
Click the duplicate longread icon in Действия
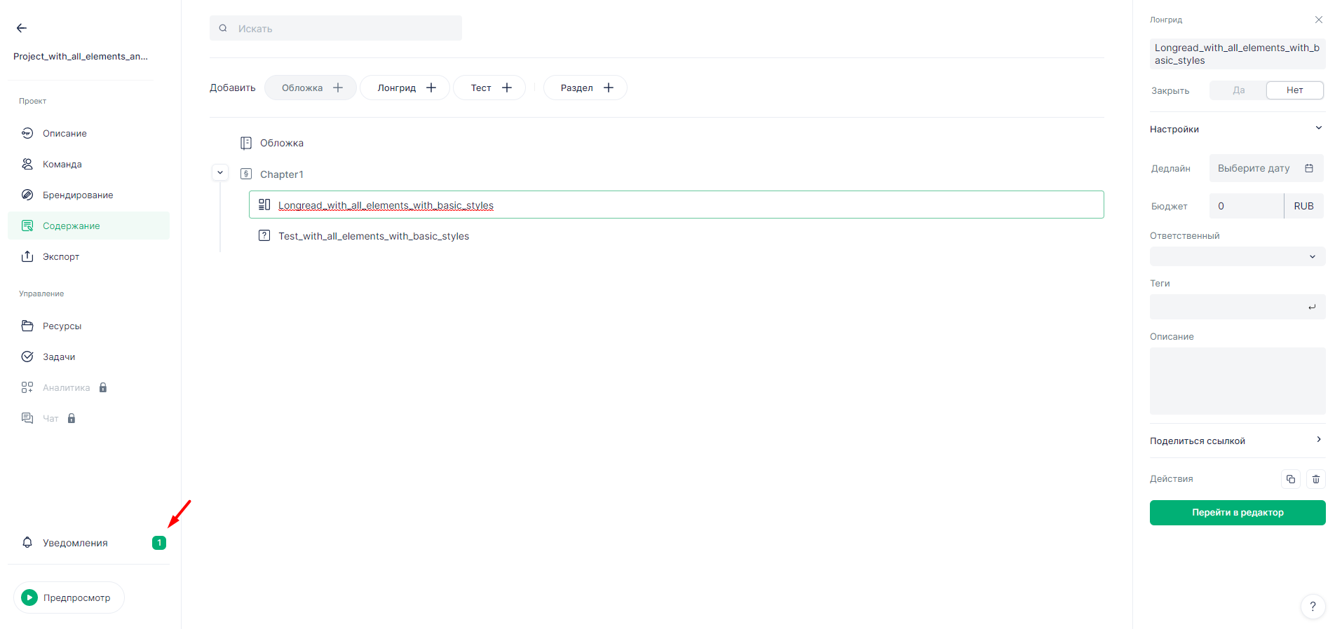pos(1290,479)
